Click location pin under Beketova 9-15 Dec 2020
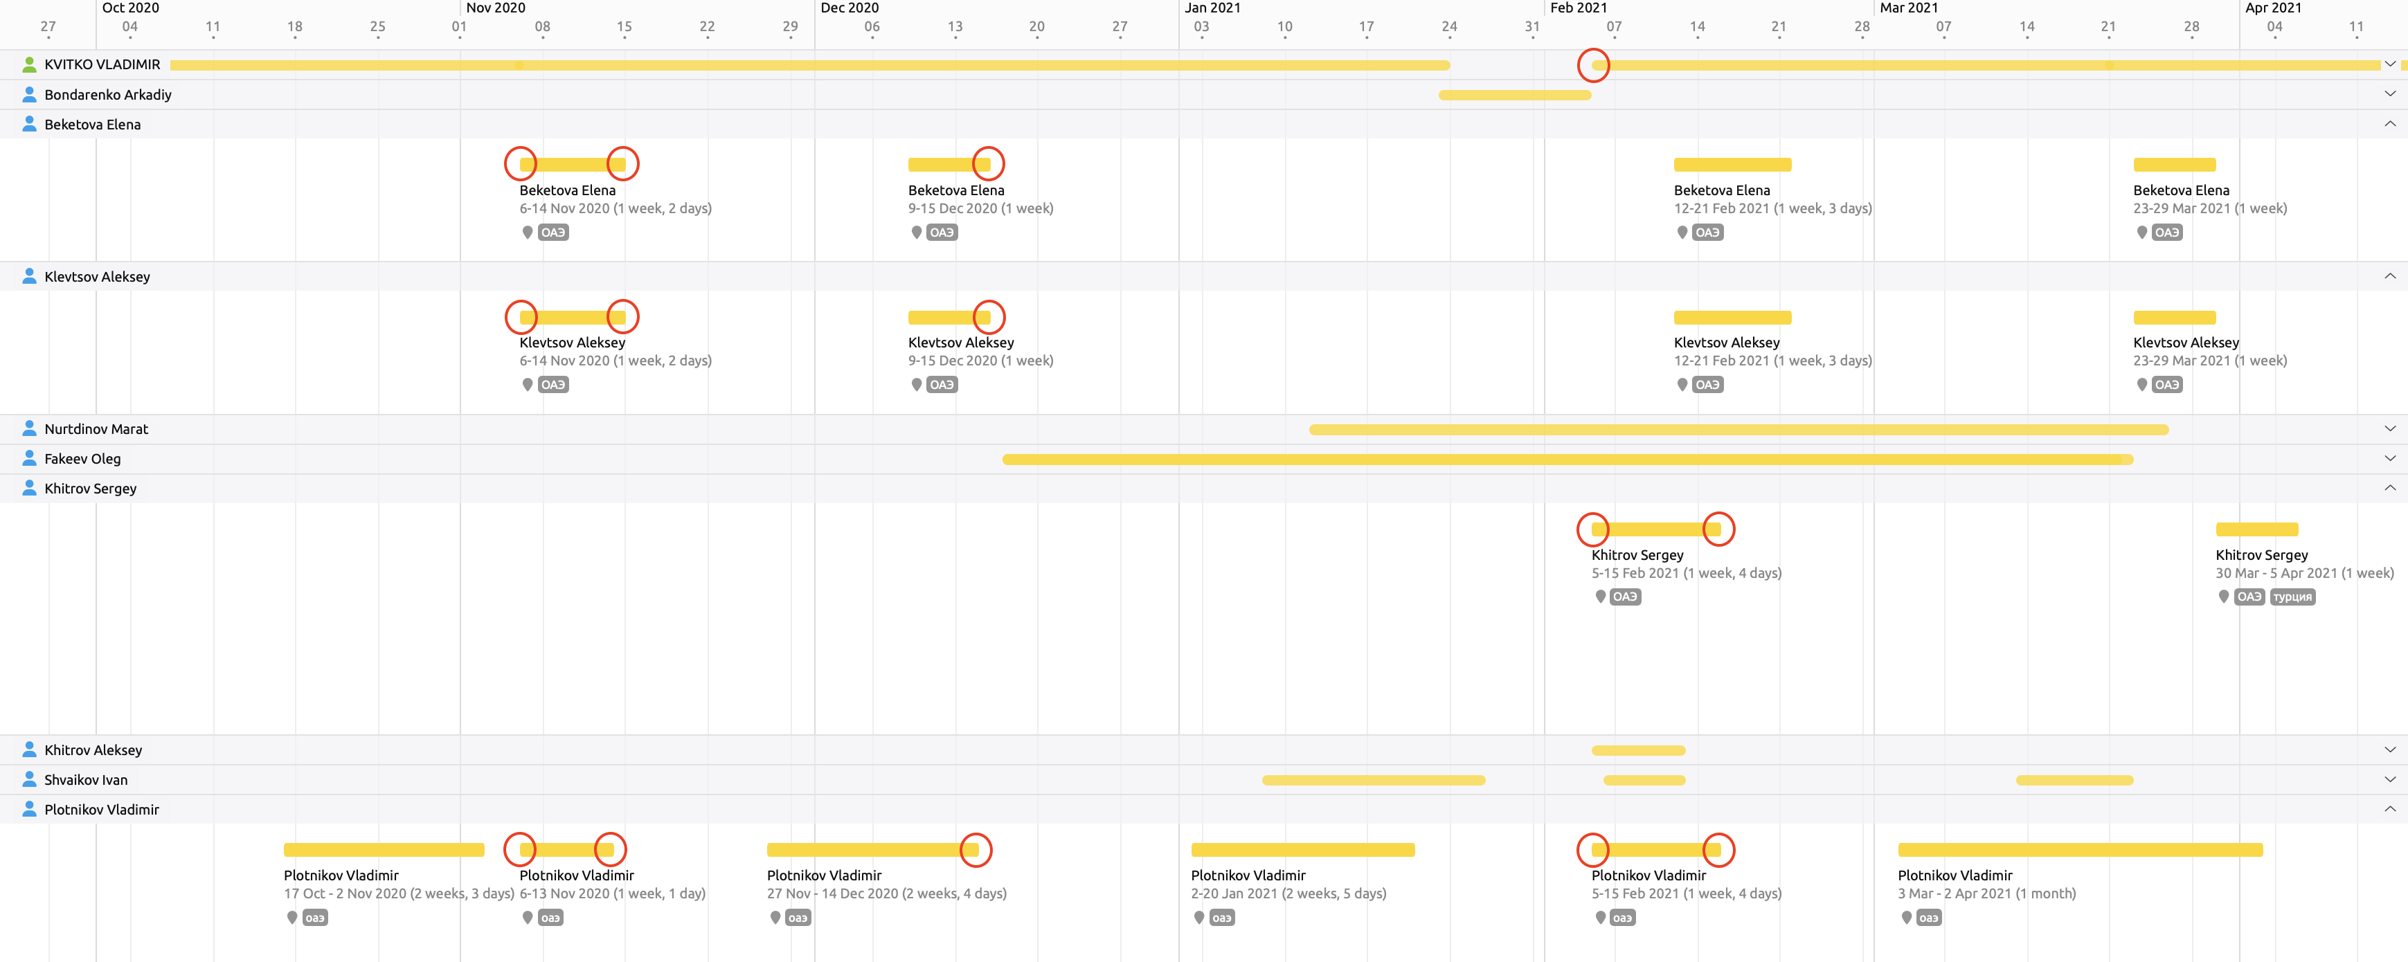Viewport: 2408px width, 962px height. coord(916,233)
